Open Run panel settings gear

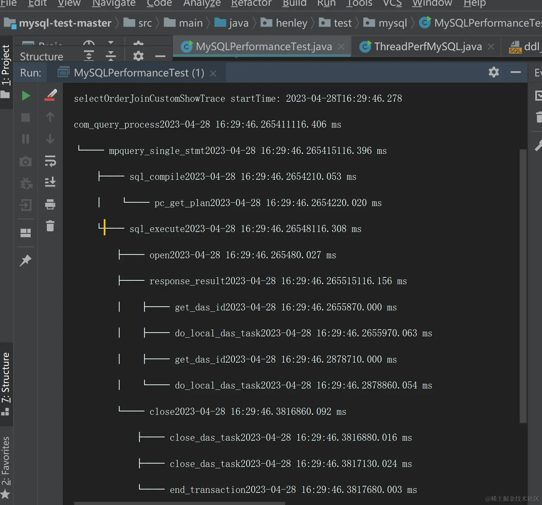pyautogui.click(x=494, y=72)
